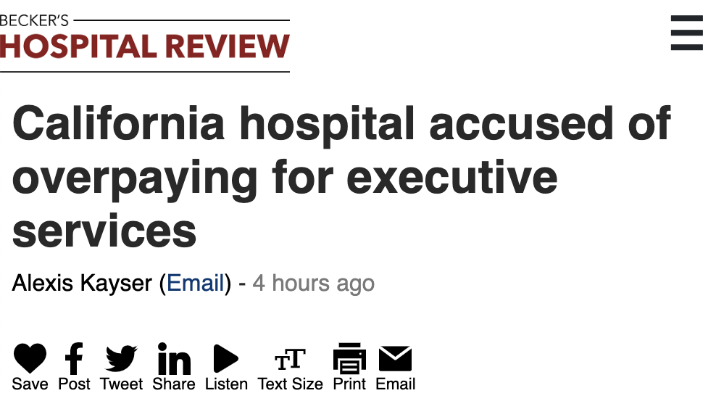Click the 'Save' text label

click(30, 384)
